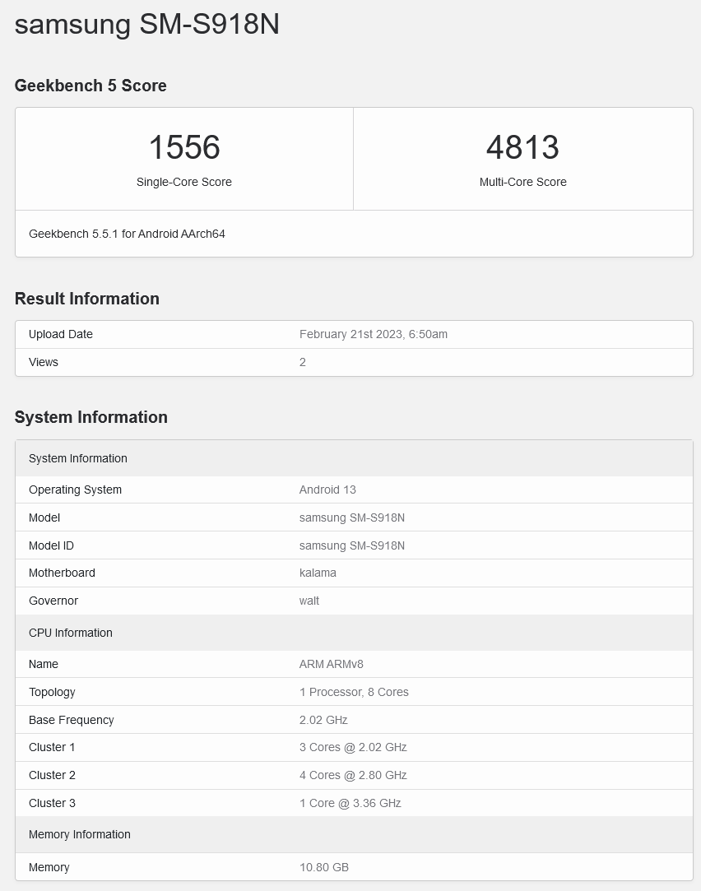
Task: Click the Cluster 3 value 1 Core @ 3.36 GHz
Action: click(x=350, y=803)
